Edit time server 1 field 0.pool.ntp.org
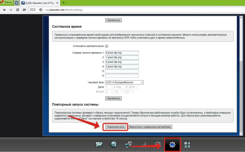Screen dimensions: 245x152 pyautogui.click(x=122, y=53)
